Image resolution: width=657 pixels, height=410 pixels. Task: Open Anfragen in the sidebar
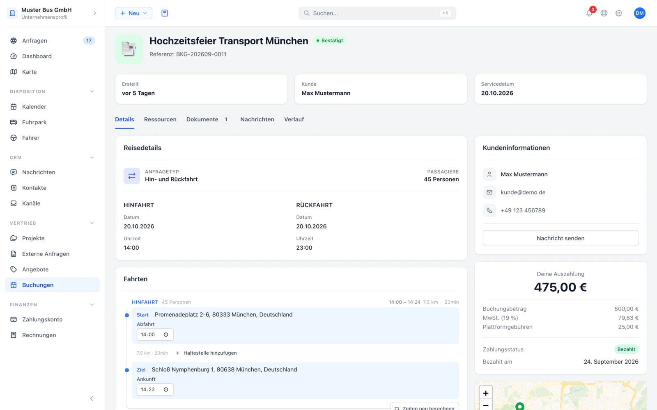pyautogui.click(x=52, y=41)
